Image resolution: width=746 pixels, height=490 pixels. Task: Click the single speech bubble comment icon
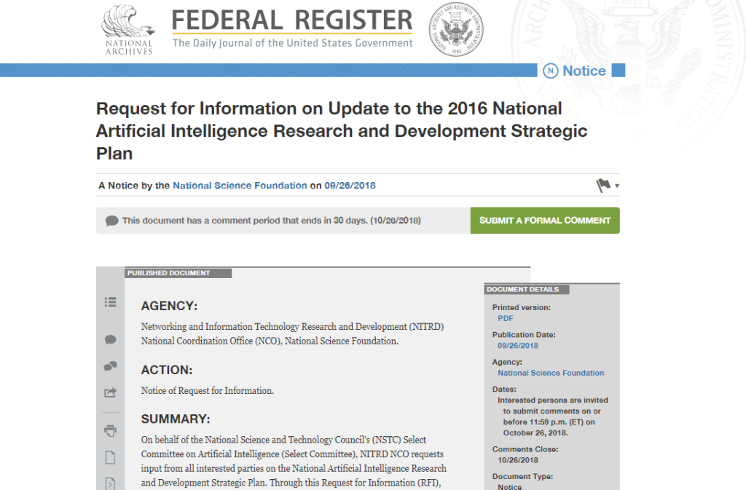click(x=110, y=339)
